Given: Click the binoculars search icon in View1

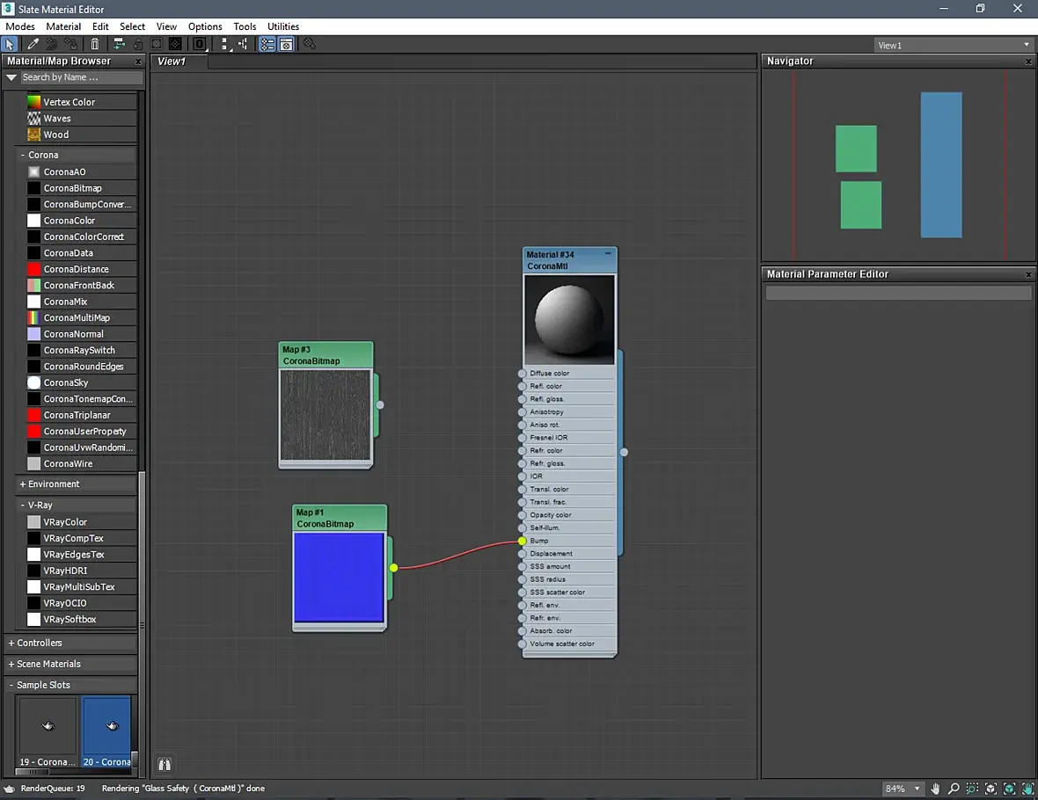Looking at the screenshot, I should [164, 764].
